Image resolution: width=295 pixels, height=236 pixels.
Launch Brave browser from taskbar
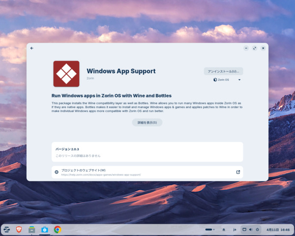19,230
